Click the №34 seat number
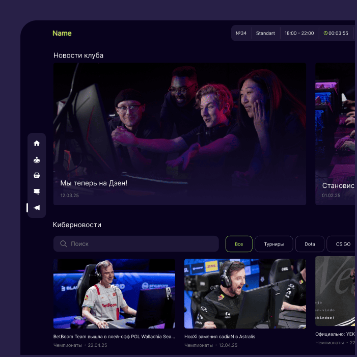Image resolution: width=357 pixels, height=357 pixels. point(241,34)
